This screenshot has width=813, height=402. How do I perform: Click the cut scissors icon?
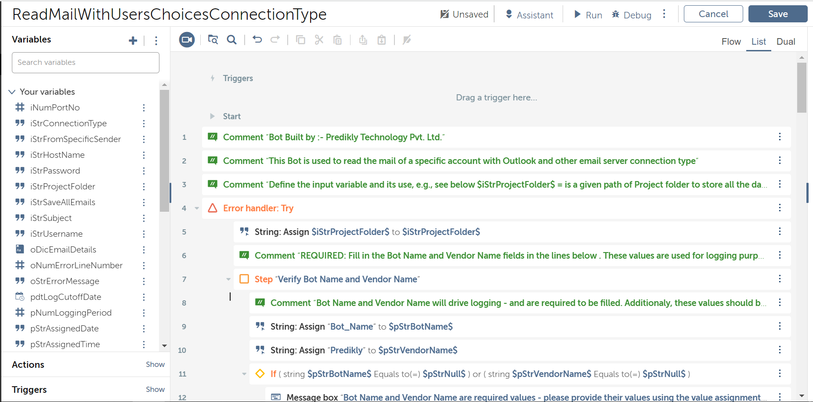point(319,40)
